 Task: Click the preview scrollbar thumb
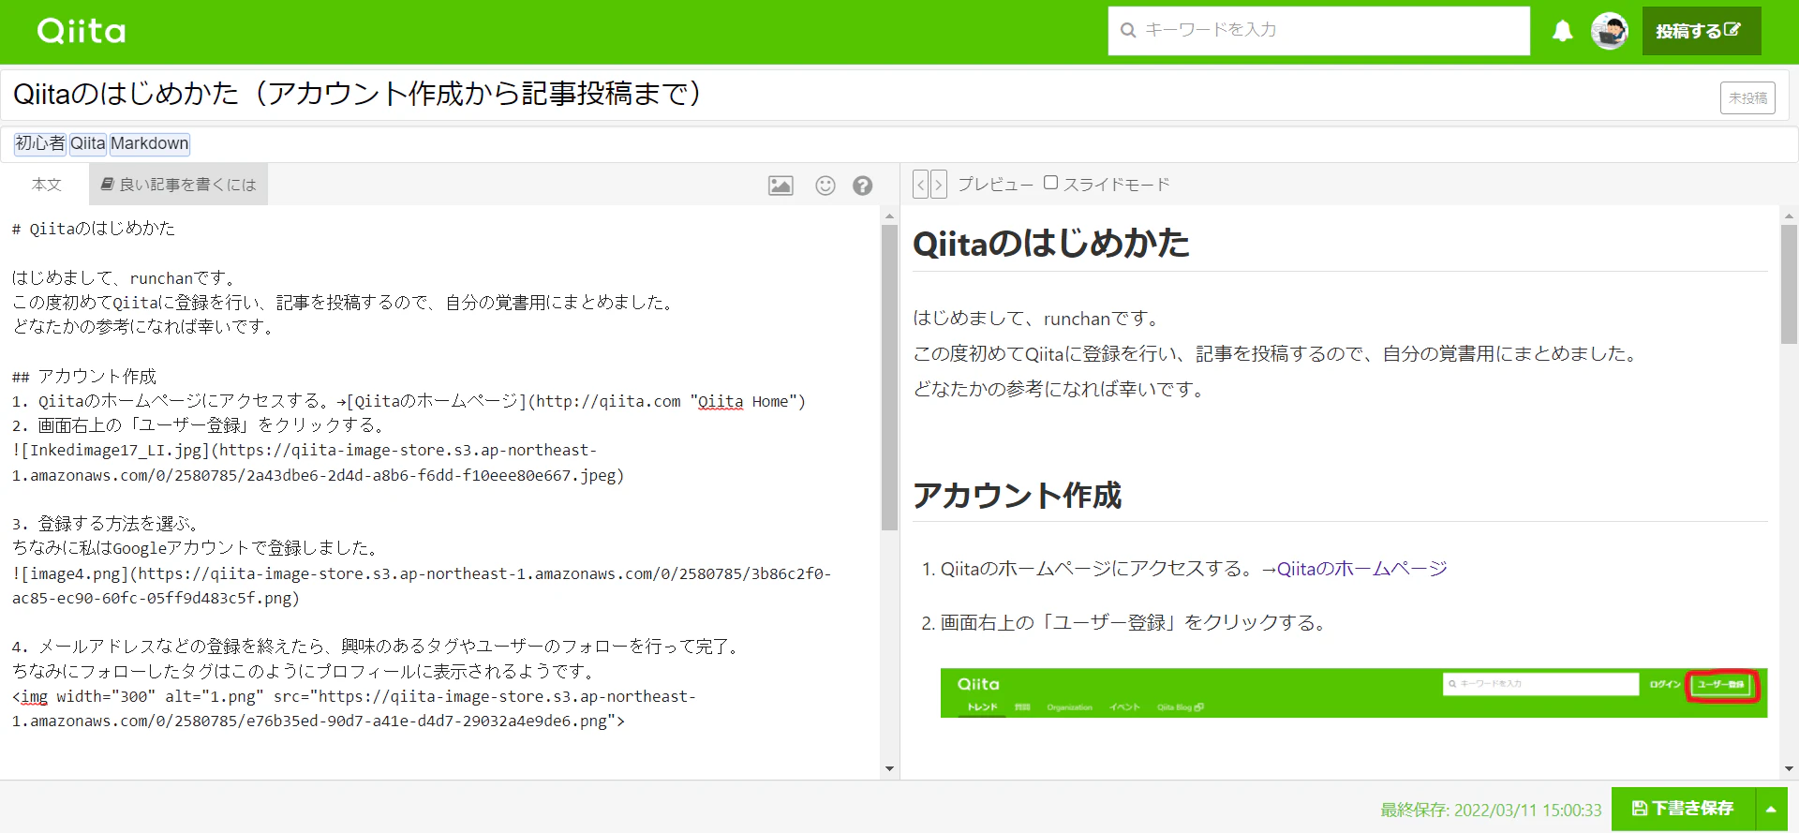[x=1790, y=284]
